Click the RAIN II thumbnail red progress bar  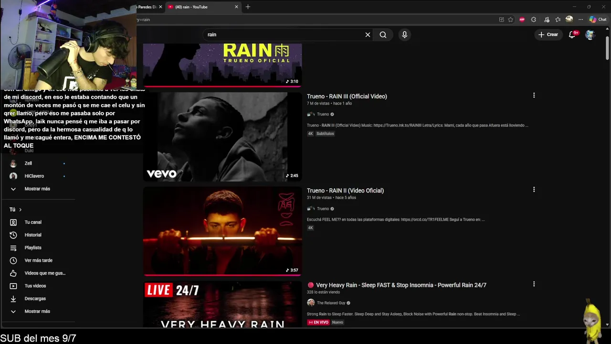pyautogui.click(x=222, y=275)
